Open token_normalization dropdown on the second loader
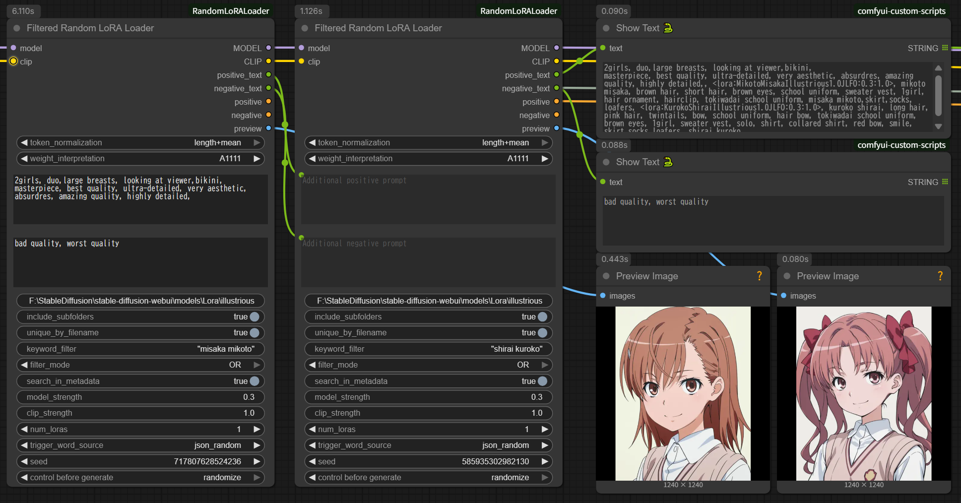 tap(428, 142)
